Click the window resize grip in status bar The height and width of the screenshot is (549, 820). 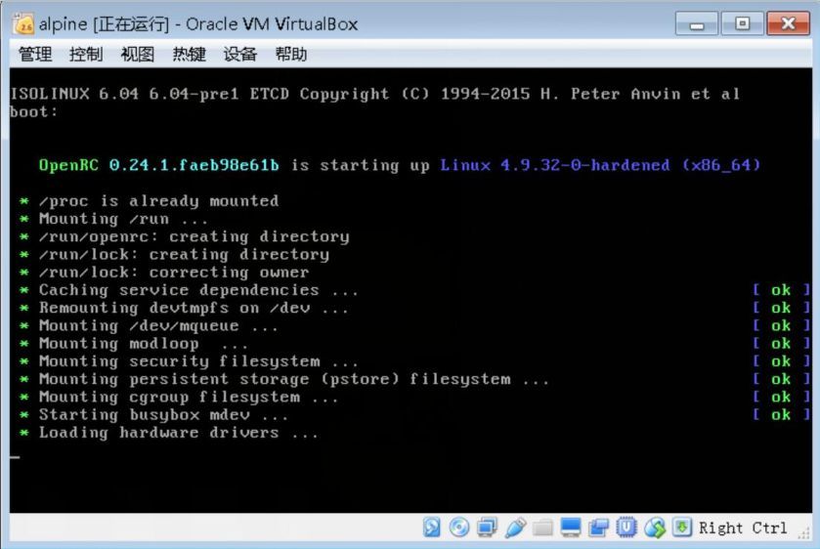pyautogui.click(x=803, y=533)
